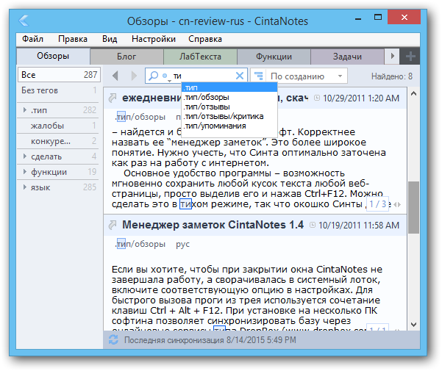The height and width of the screenshot is (371, 442).
Task: Click the notes list scrollbar thumb
Action: (413, 207)
